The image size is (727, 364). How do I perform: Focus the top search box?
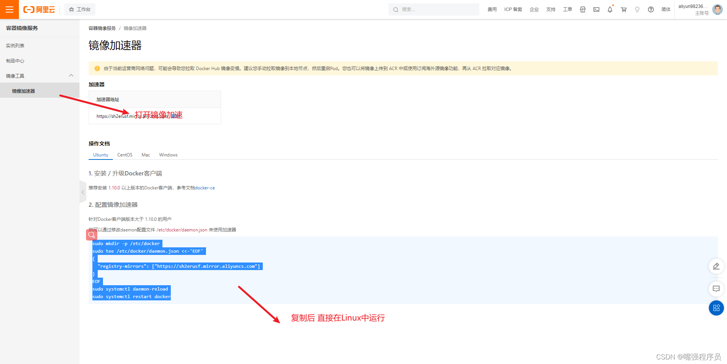(x=434, y=9)
